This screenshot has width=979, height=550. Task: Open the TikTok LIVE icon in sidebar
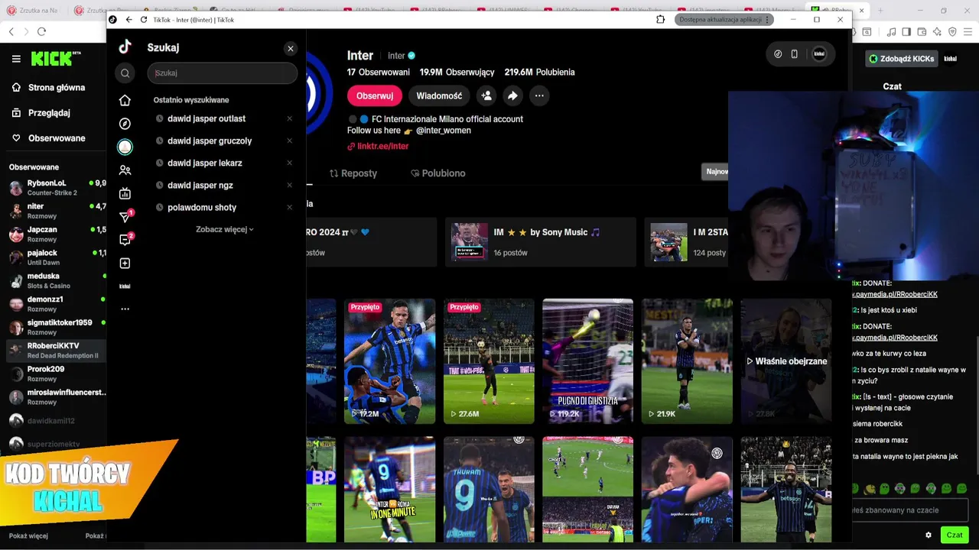(x=125, y=193)
